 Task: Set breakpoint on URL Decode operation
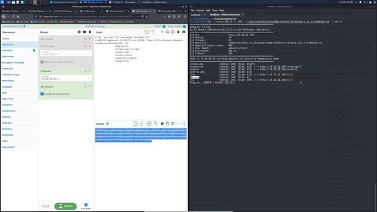(90, 39)
